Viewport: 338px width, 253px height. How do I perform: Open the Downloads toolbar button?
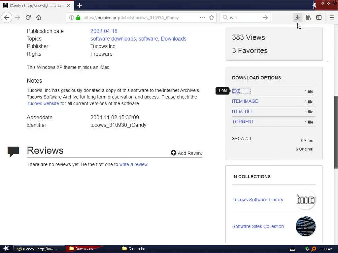pos(297,17)
